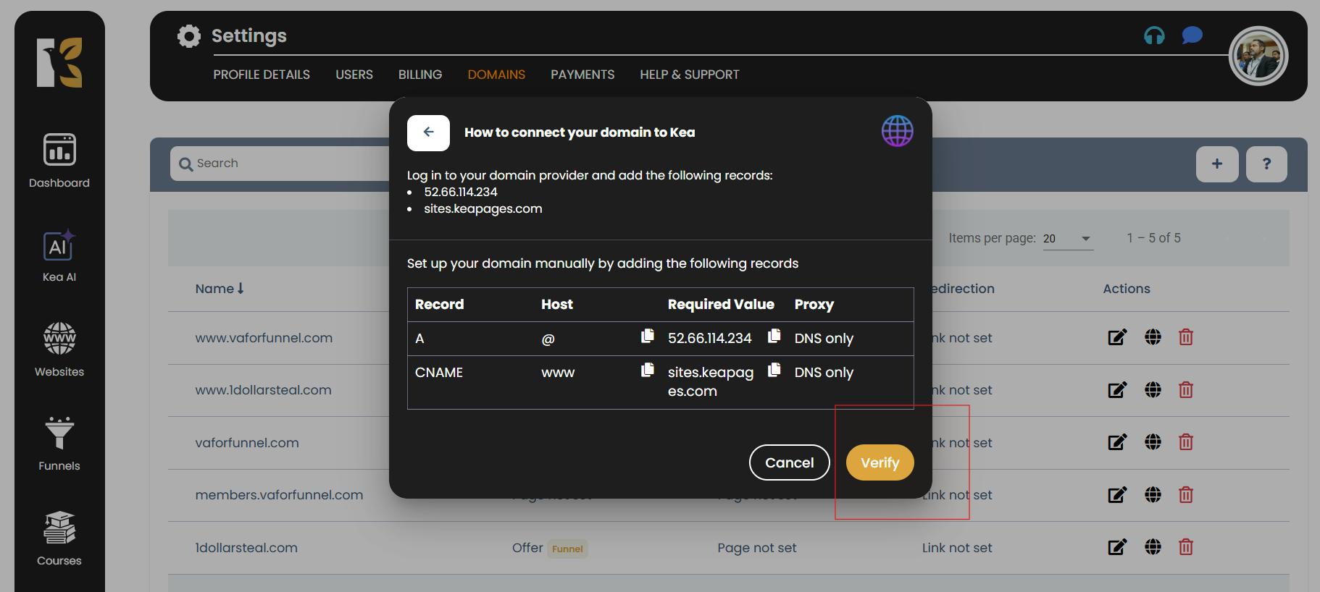This screenshot has height=592, width=1320.
Task: Open Kea AI in the sidebar
Action: pos(59,255)
